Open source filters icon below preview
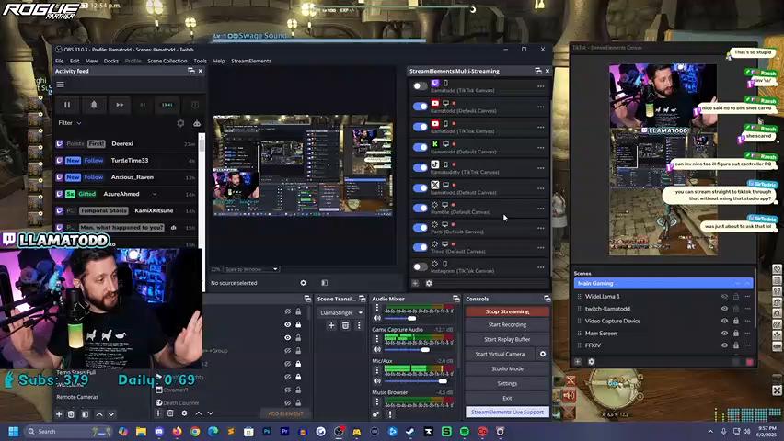The image size is (784, 441). point(325,283)
